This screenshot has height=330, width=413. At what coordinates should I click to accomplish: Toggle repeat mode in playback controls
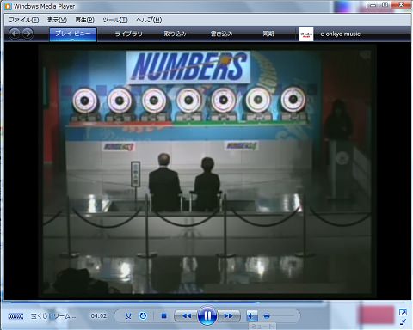coord(143,316)
